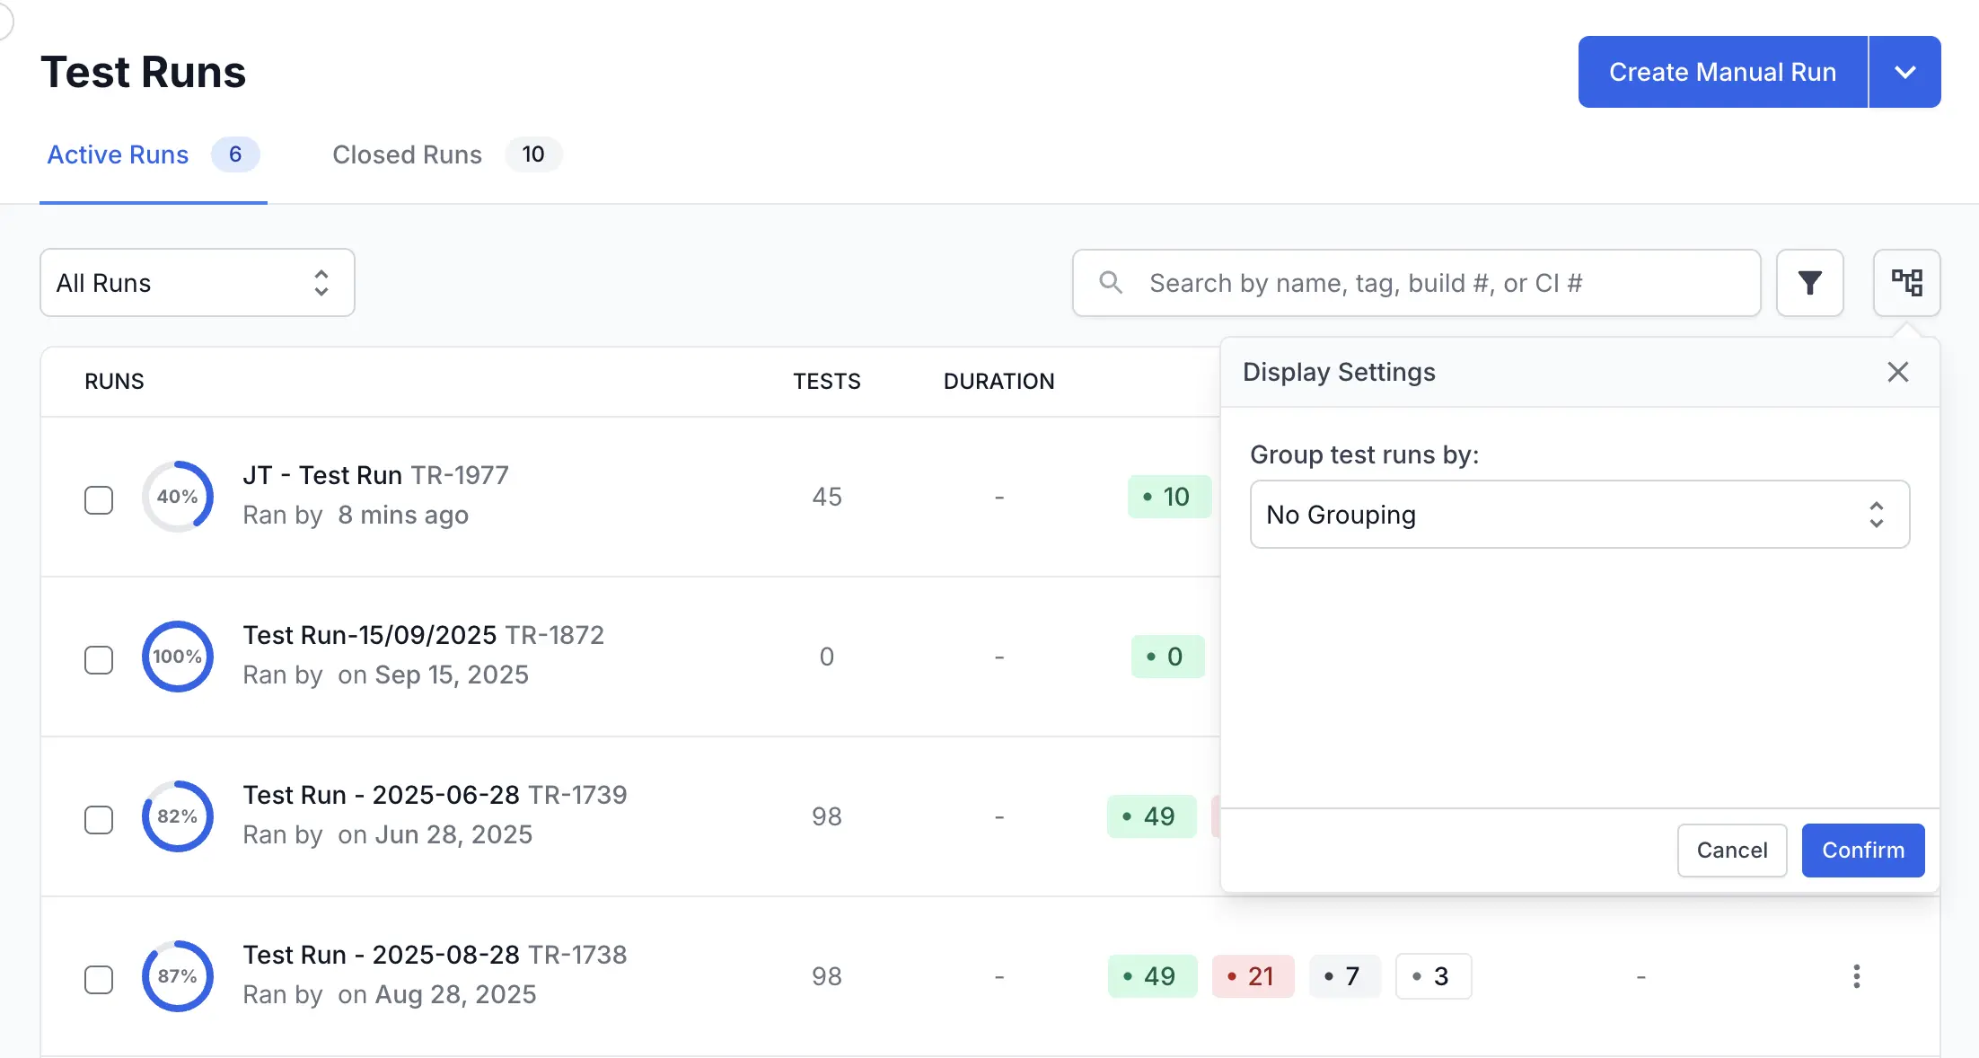The height and width of the screenshot is (1058, 1979).
Task: Click Cancel in Display Settings
Action: (x=1731, y=850)
